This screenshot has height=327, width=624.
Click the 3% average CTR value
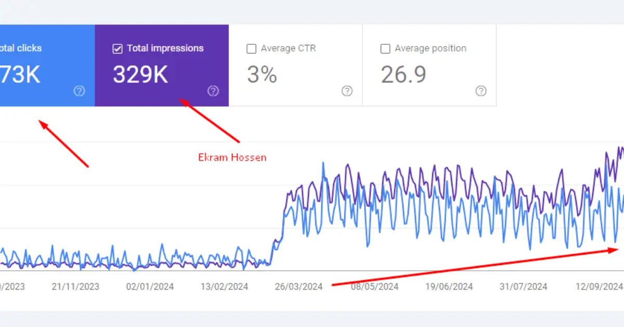[262, 75]
